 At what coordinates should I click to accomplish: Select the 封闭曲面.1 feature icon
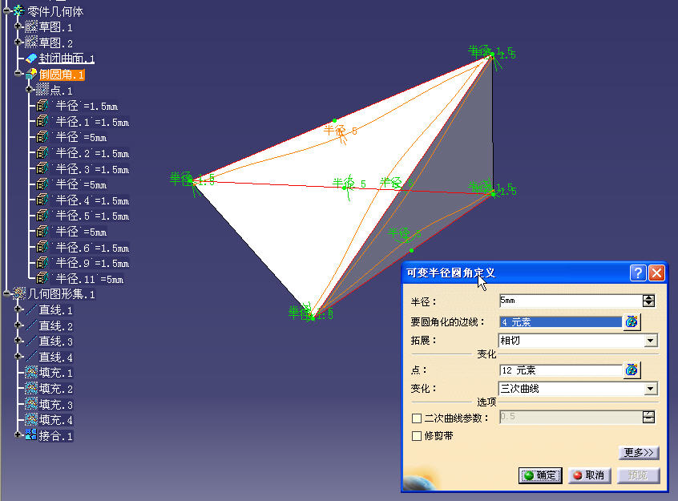click(31, 58)
